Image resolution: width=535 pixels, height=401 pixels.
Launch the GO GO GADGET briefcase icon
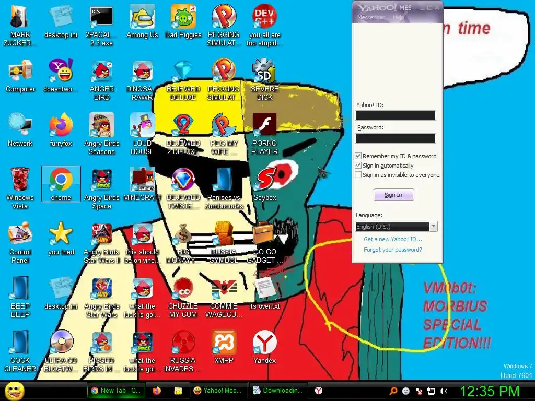tap(264, 242)
